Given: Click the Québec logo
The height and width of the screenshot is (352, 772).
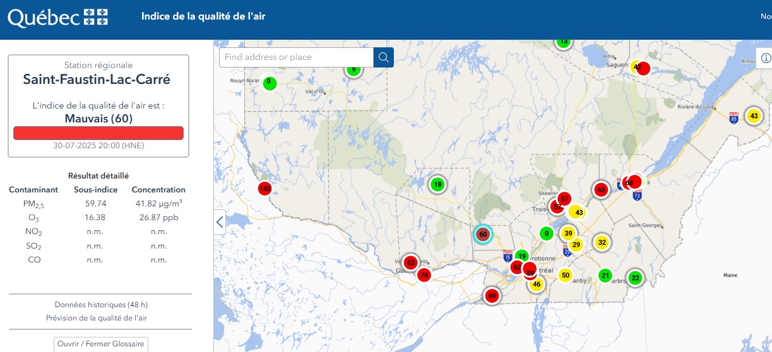Looking at the screenshot, I should (x=58, y=17).
